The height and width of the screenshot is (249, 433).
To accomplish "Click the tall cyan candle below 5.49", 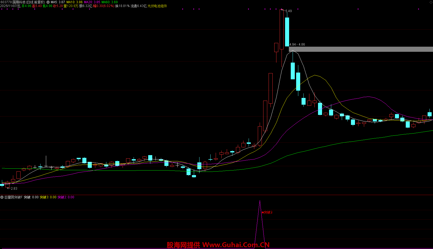I will [x=287, y=32].
